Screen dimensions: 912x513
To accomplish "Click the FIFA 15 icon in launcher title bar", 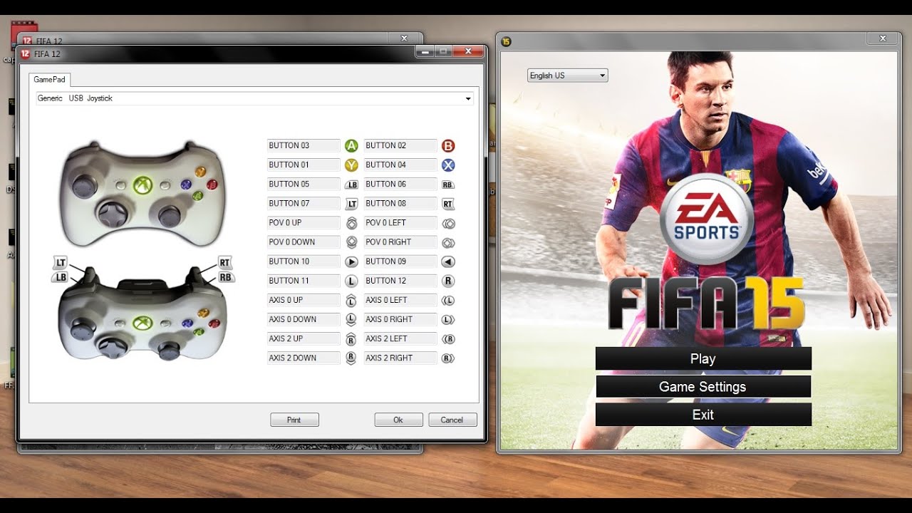I will click(507, 41).
